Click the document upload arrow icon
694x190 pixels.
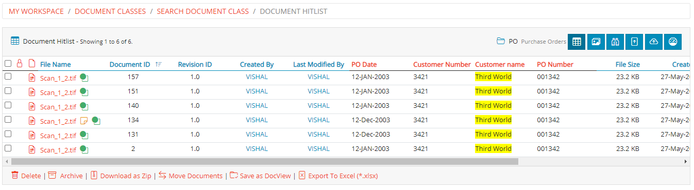634,42
